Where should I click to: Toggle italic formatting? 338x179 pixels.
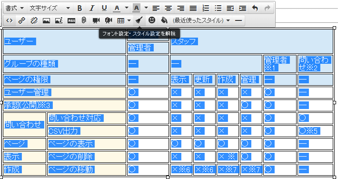tap(92, 8)
